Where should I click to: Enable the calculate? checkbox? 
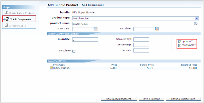click(x=74, y=51)
